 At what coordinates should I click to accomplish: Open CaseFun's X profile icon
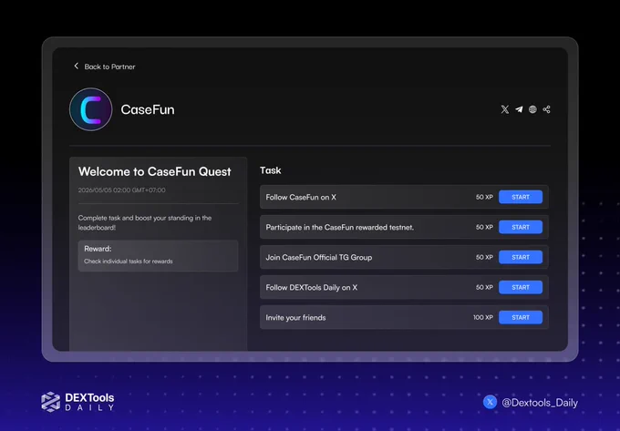pos(505,109)
